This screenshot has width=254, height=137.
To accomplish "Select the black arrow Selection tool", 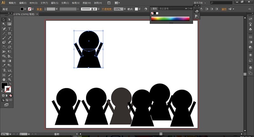I will (4, 19).
